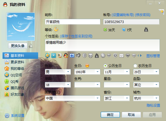Select the 农历生日 radio button

point(135,66)
